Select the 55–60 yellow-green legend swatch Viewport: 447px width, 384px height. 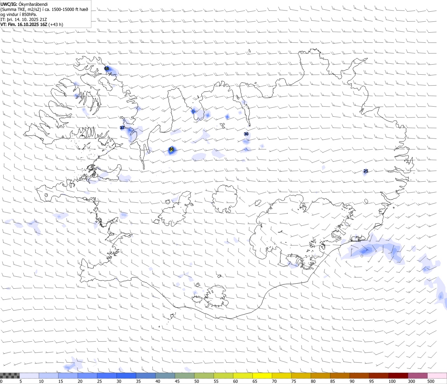click(x=223, y=375)
